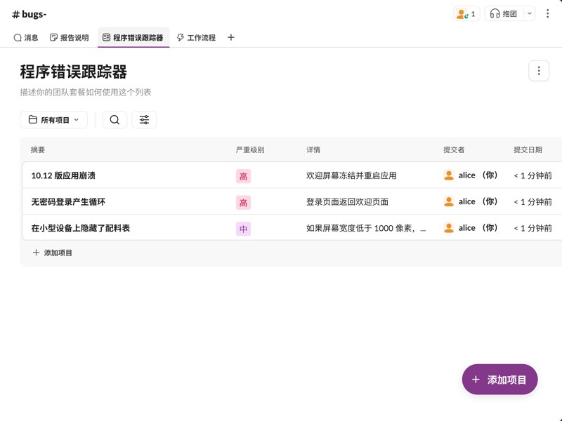Open the huddle options chevron next to 抱团
The width and height of the screenshot is (562, 421).
528,13
